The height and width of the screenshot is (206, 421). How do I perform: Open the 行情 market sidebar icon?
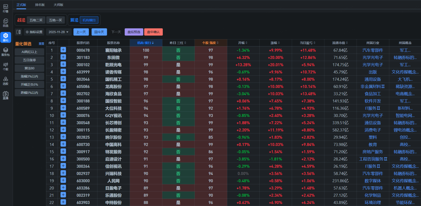click(6, 8)
